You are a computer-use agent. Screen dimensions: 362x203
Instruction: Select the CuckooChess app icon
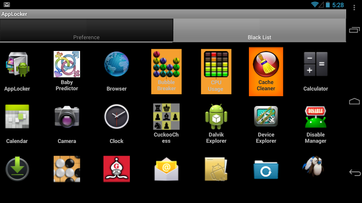pos(166,116)
